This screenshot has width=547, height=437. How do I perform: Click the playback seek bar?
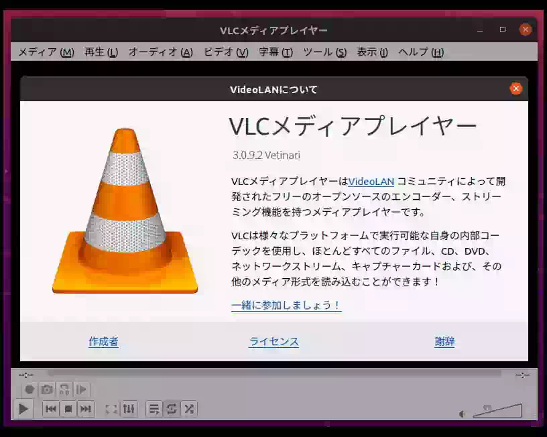(274, 374)
